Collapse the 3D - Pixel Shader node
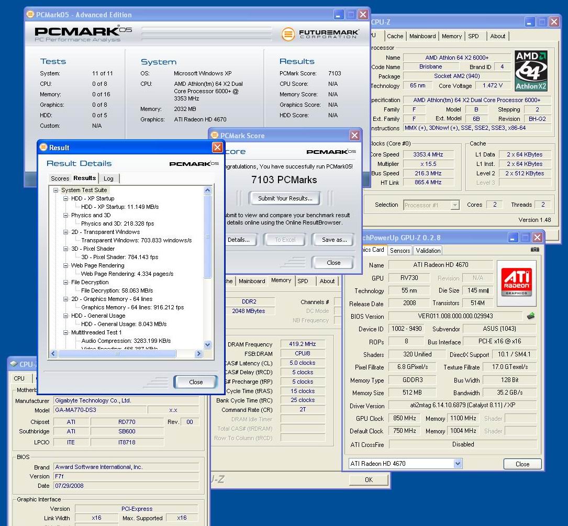 point(65,249)
